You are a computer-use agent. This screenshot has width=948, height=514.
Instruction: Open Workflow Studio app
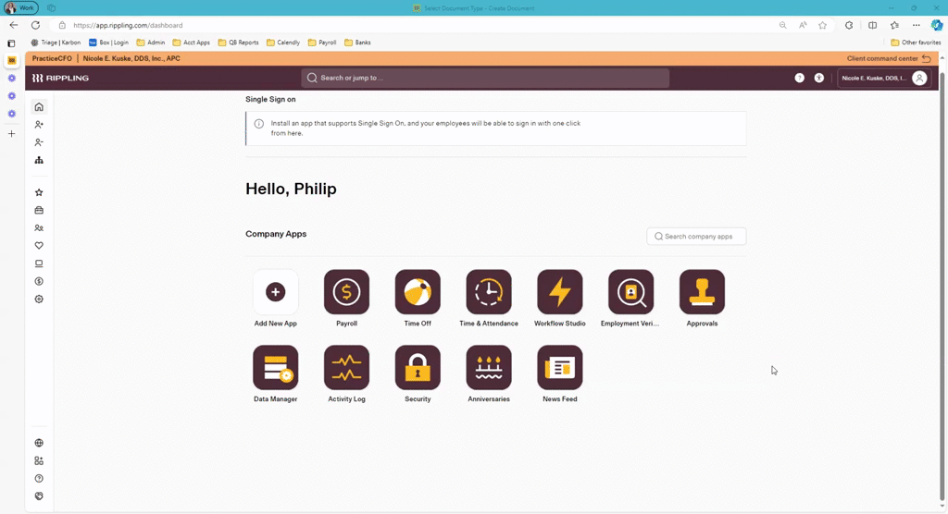[x=560, y=292]
